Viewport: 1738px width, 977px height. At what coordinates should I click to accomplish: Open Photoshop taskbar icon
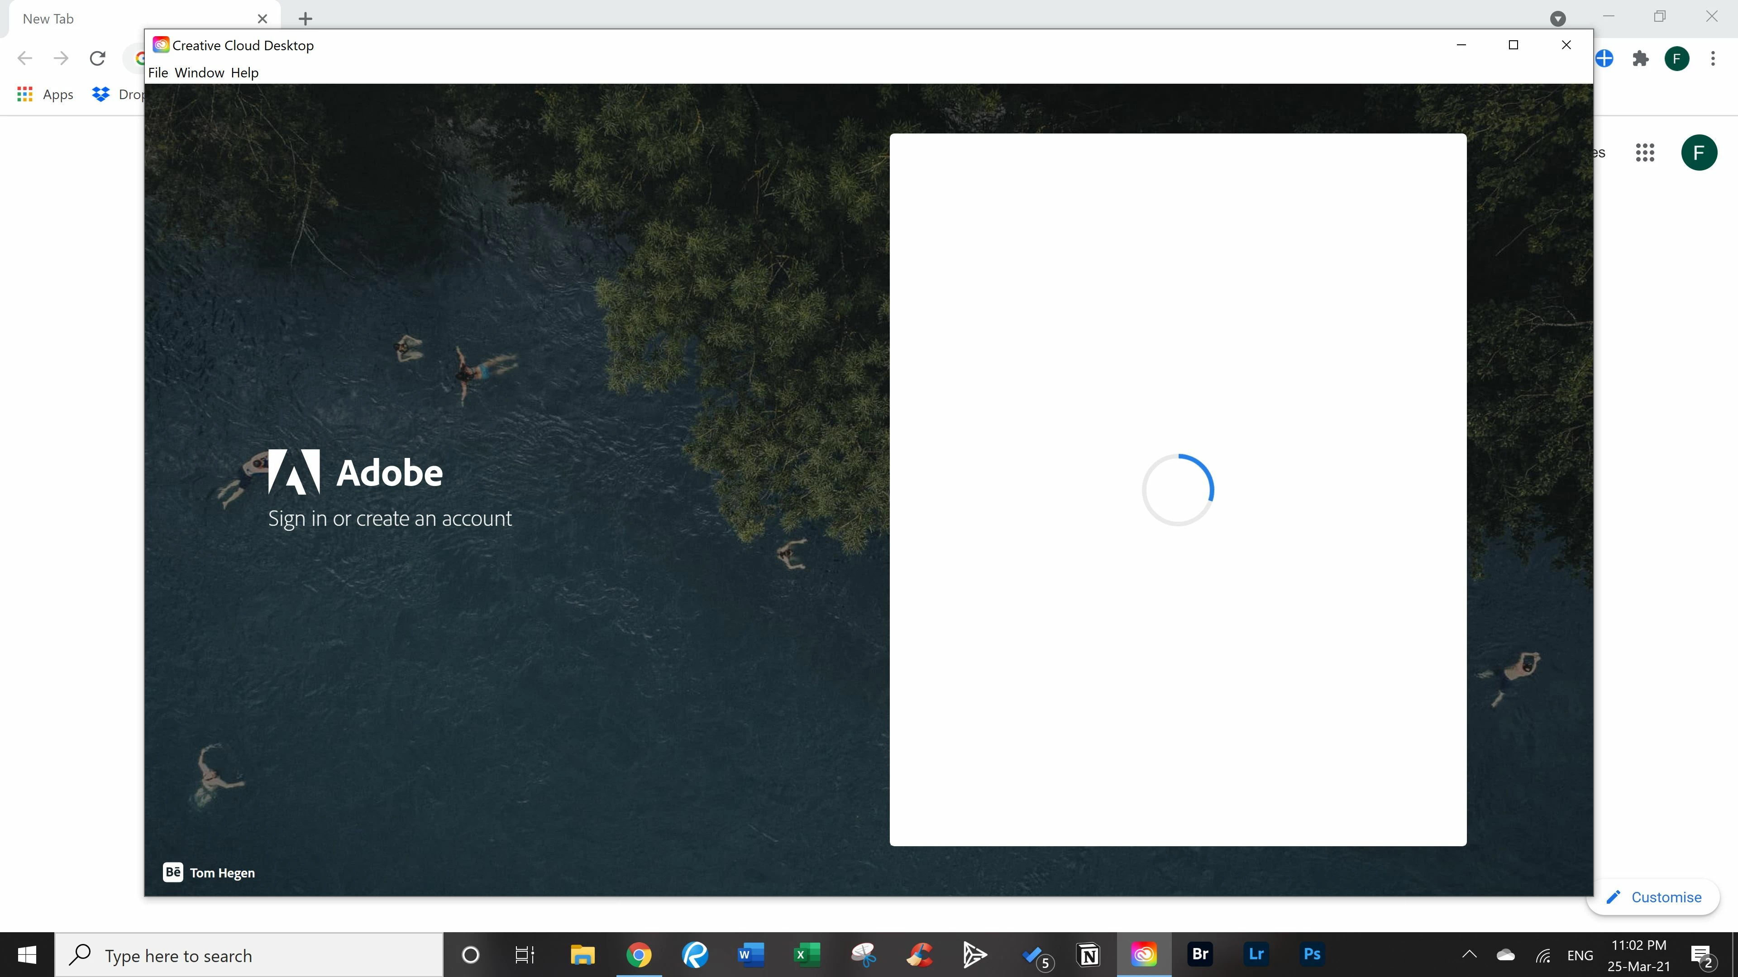[x=1312, y=954]
